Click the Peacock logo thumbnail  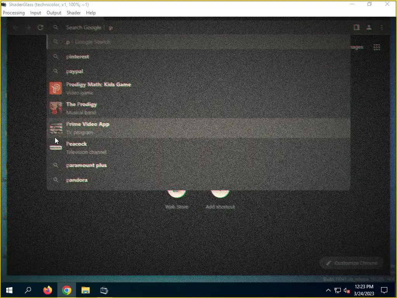click(55, 147)
